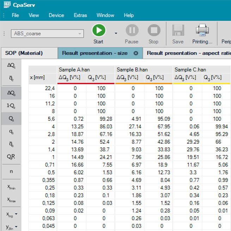Screen dimensions: 231x231
Task: Open the Y2lin axis dropdown in sidebar
Action: tap(12, 227)
